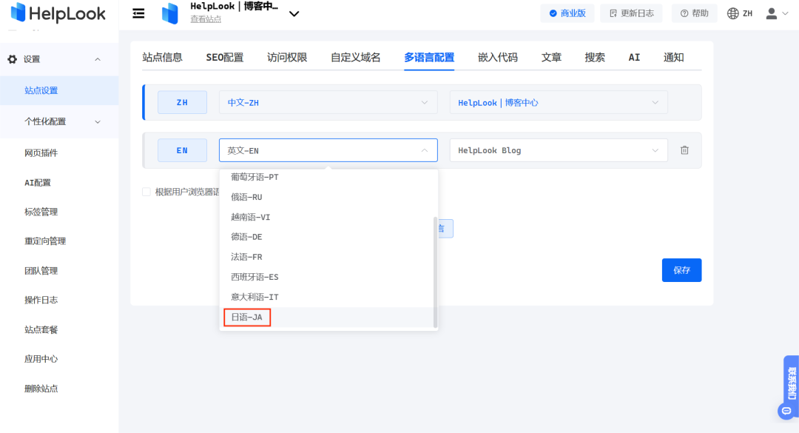Screen dimensions: 799x433
Task: Switch to the SEO配置 tab
Action: tap(225, 56)
